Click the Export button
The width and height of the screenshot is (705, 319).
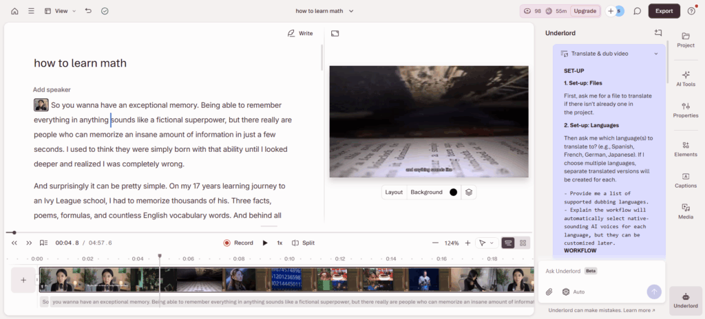pos(664,11)
